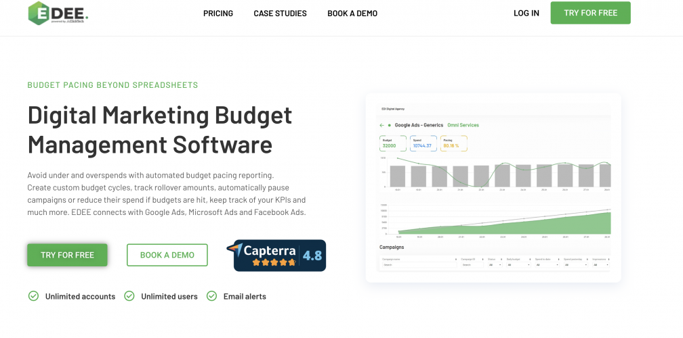Click the Unlimited accounts text
Viewport: 683px width, 338px height.
(80, 296)
